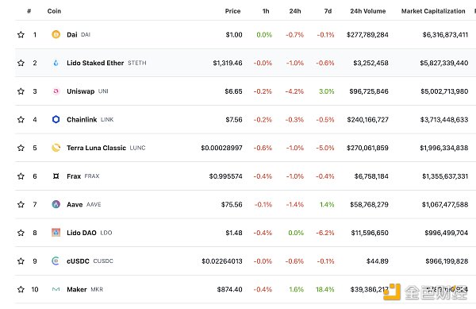The width and height of the screenshot is (476, 309).
Task: Click the Lido Staked Ether droplet icon
Action: (x=56, y=63)
